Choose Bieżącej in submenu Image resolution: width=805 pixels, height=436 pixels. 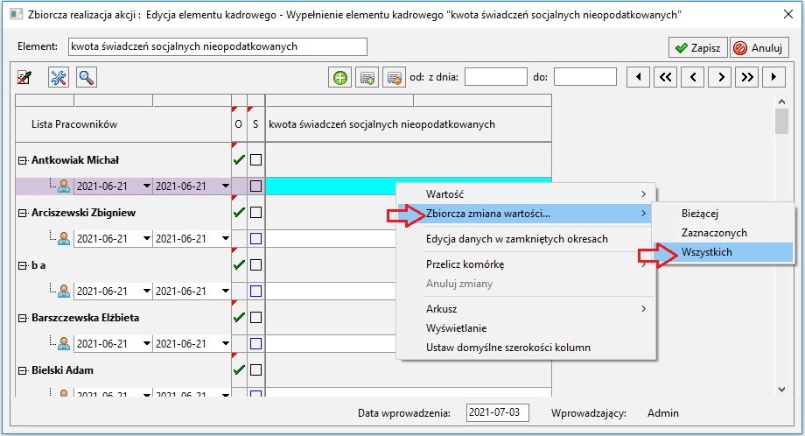click(x=724, y=214)
